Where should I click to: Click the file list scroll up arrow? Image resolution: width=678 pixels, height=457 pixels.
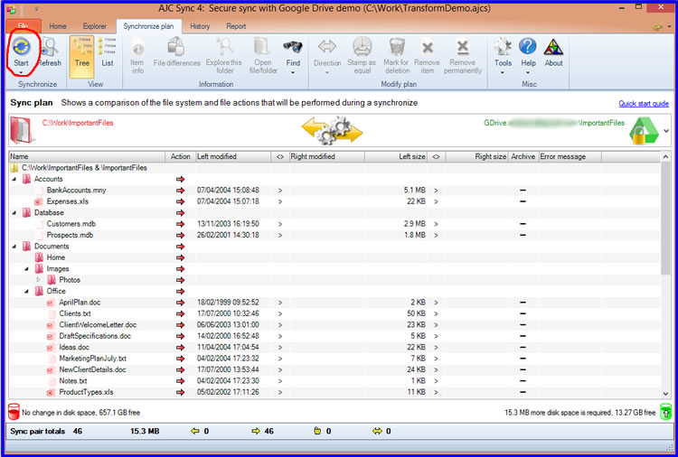tap(665, 156)
